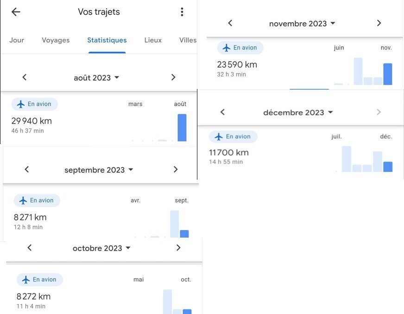This screenshot has height=314, width=404.
Task: Switch to the Lieux tab
Action: pyautogui.click(x=153, y=40)
